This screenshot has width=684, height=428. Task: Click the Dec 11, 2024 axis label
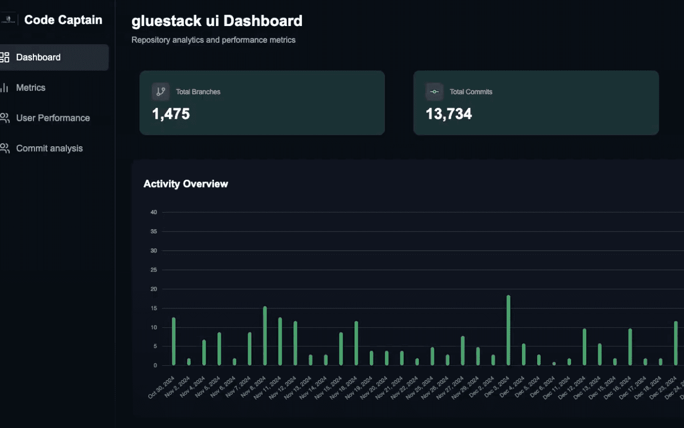click(557, 388)
